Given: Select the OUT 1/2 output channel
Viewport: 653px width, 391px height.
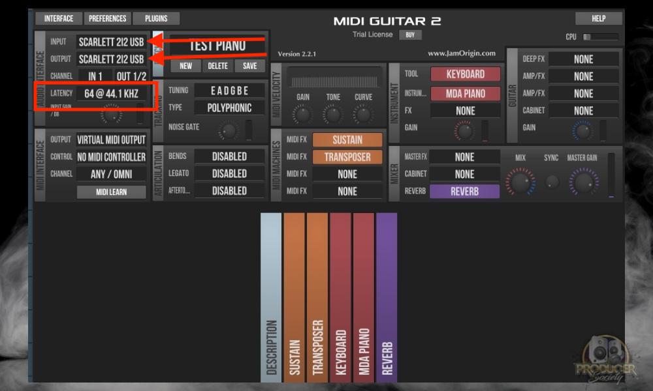Looking at the screenshot, I should (x=131, y=76).
